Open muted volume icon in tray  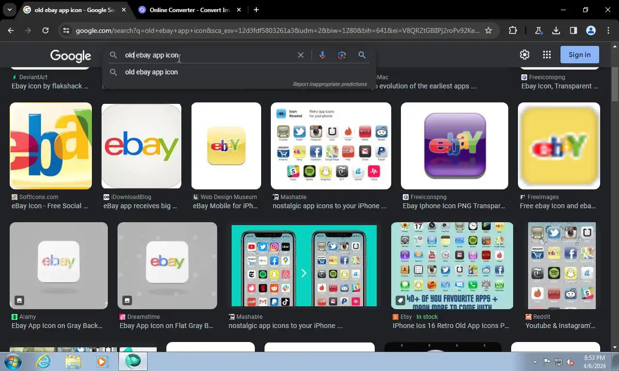[570, 362]
